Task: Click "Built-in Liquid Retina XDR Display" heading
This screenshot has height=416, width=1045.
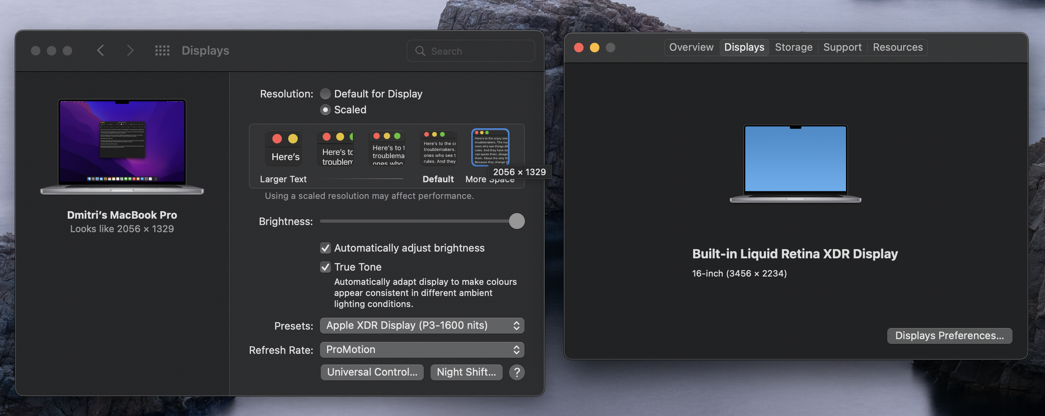Action: click(x=795, y=254)
